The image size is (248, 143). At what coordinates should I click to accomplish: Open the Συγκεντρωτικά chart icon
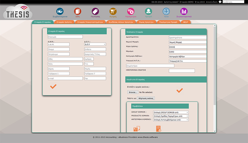pyautogui.click(x=184, y=11)
